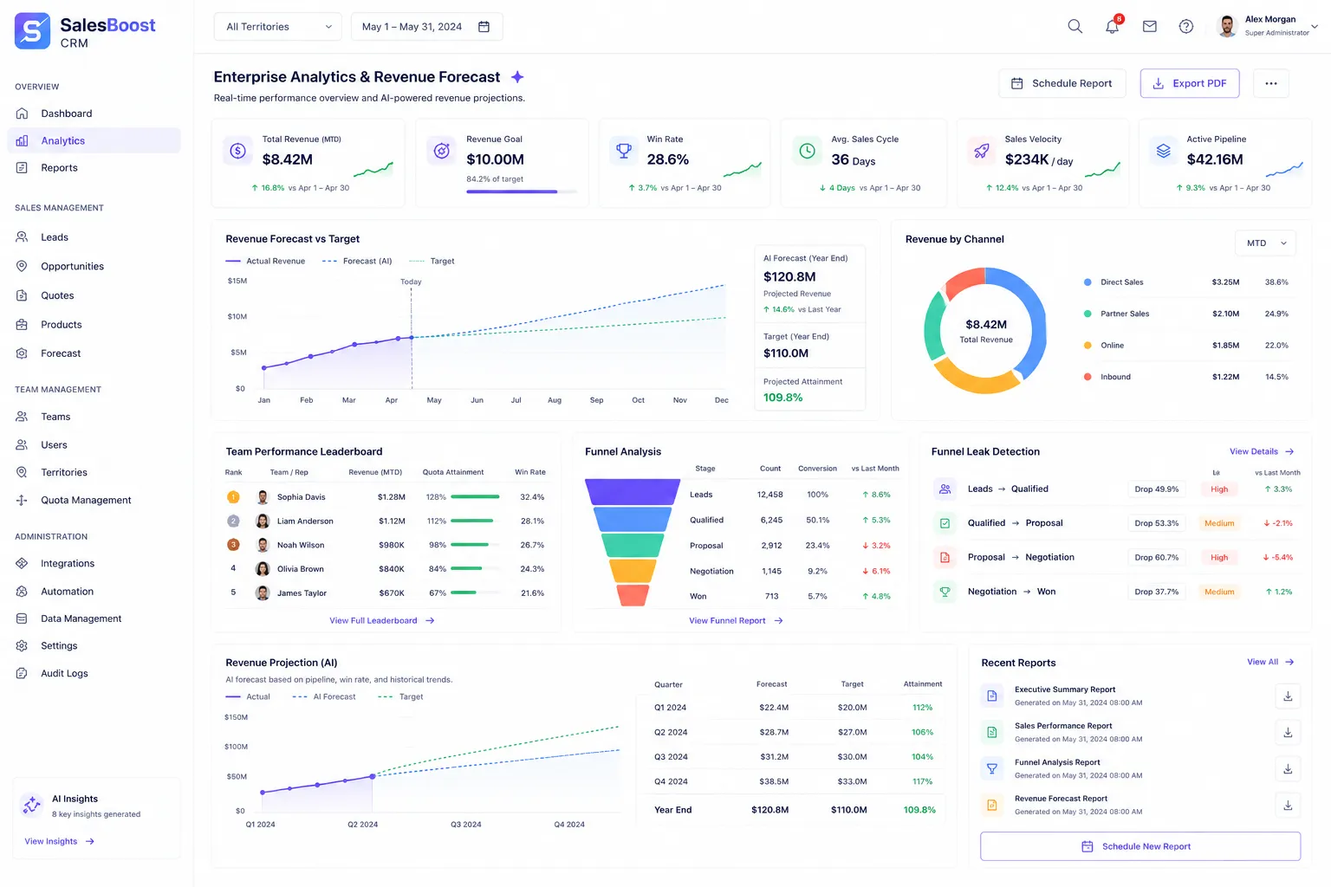Download the Executive Summary Report

click(1288, 696)
